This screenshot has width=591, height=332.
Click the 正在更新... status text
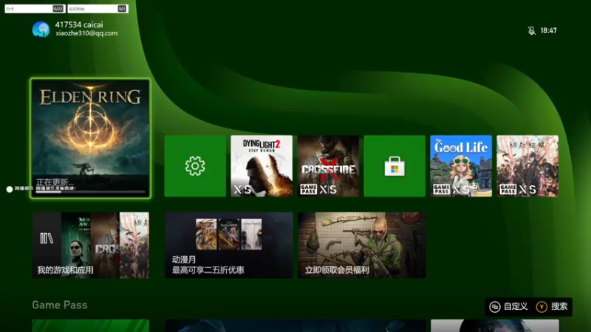[55, 182]
